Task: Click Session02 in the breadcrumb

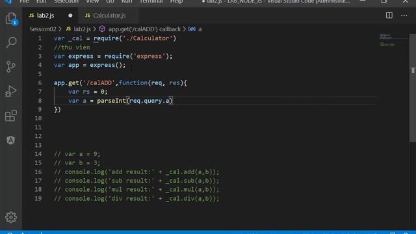Action: (43, 29)
